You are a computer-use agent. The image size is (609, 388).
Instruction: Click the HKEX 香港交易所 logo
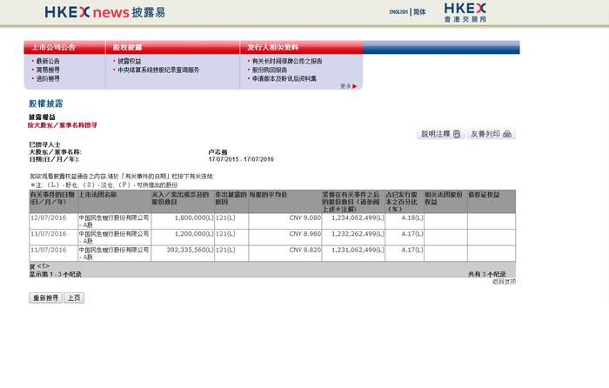[x=465, y=12]
